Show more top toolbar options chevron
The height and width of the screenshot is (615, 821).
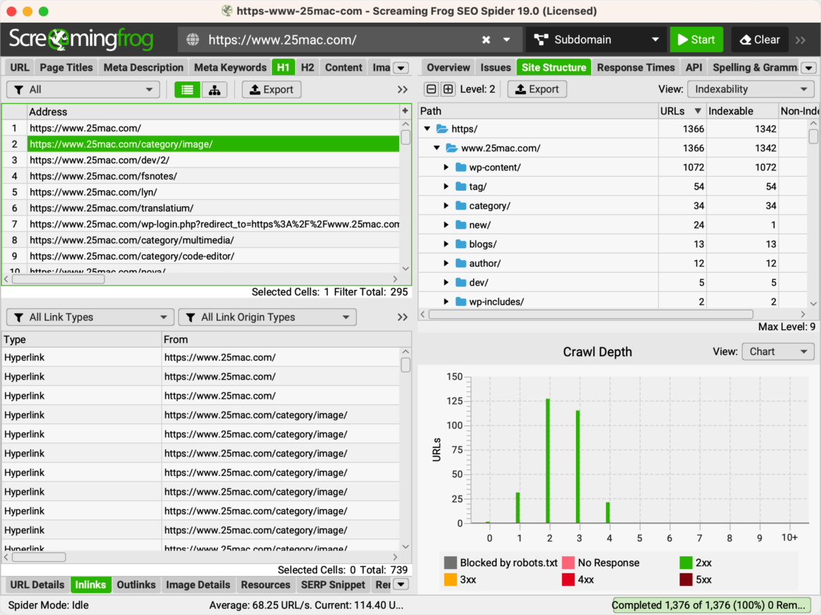tap(800, 40)
